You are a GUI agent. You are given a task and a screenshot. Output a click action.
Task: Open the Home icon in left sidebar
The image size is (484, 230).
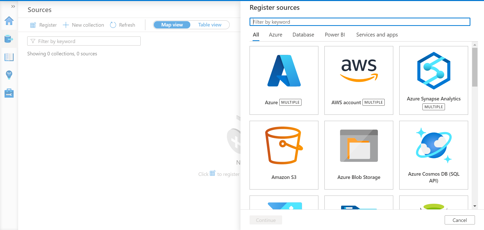point(9,21)
